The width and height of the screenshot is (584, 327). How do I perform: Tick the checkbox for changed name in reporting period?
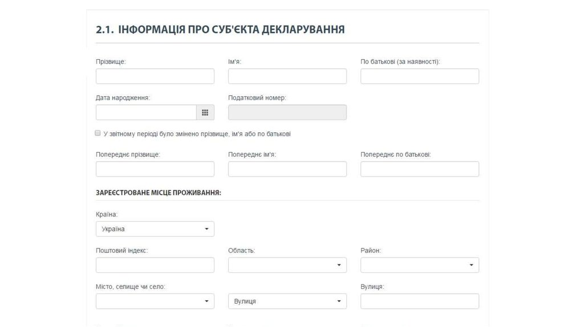point(98,133)
